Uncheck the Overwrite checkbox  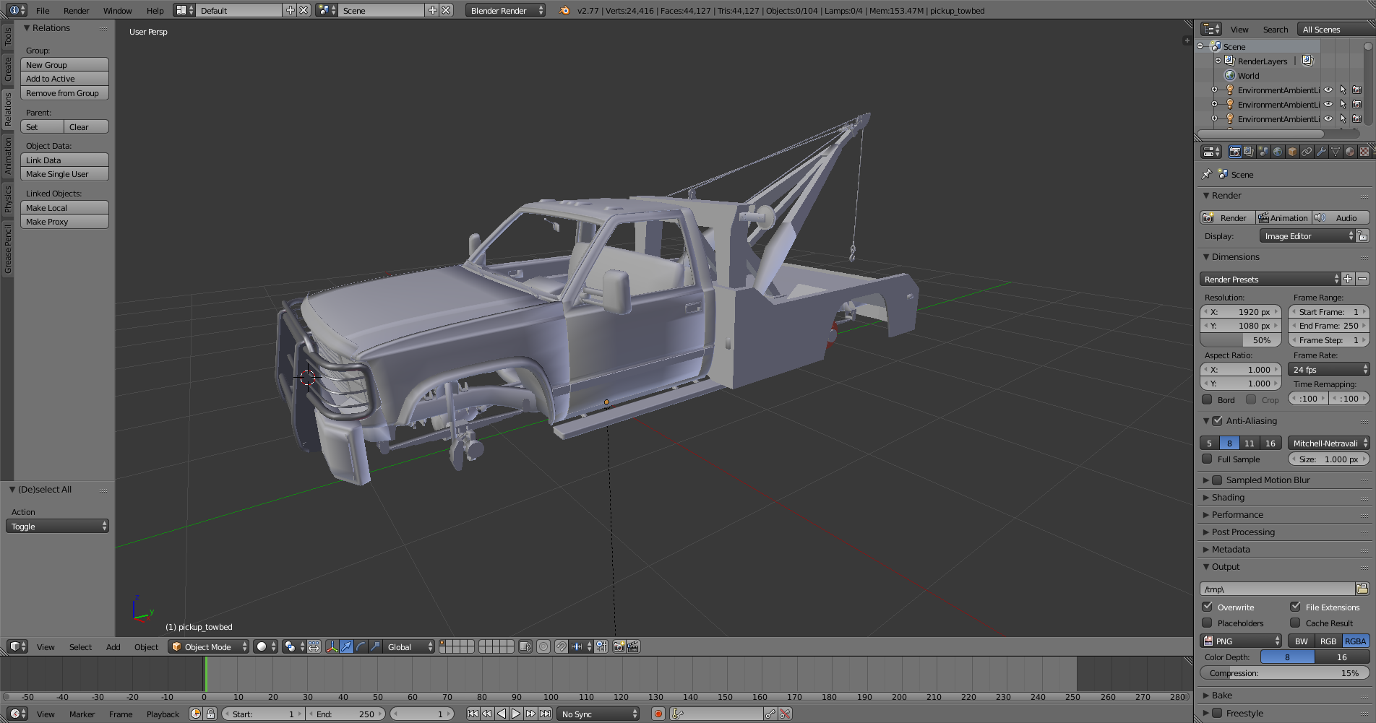pos(1208,607)
